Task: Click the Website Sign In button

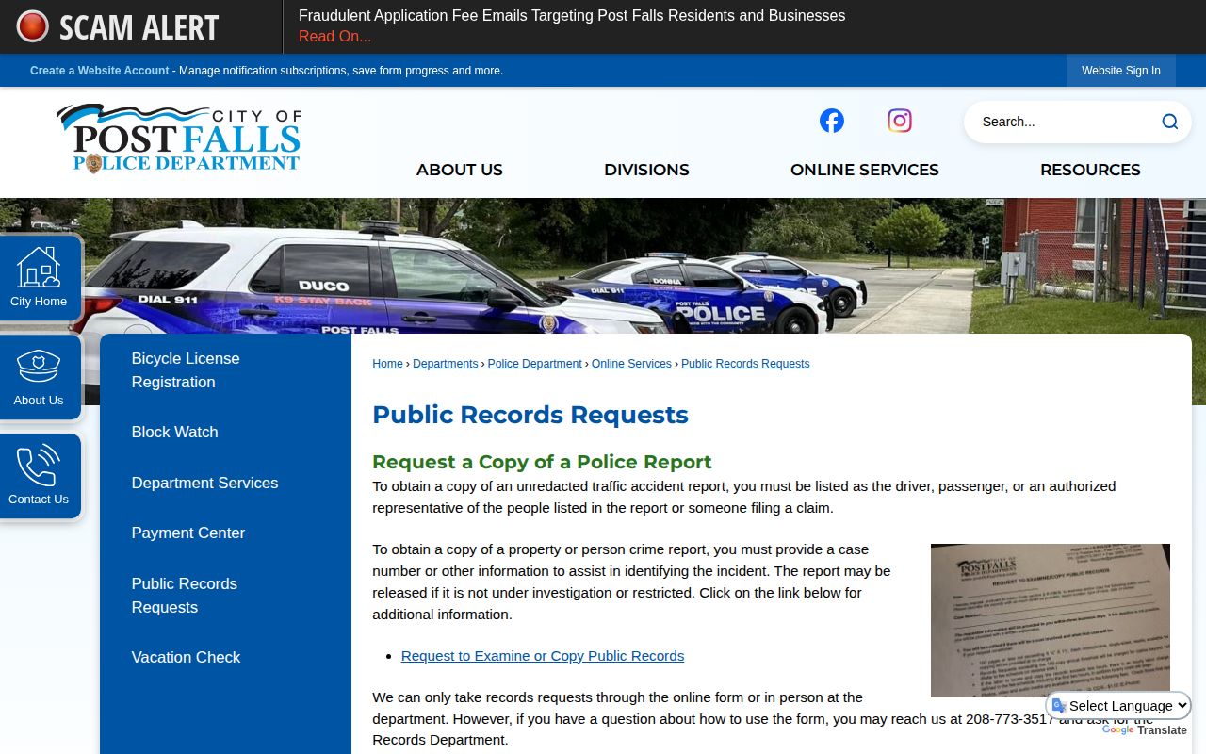Action: pyautogui.click(x=1121, y=71)
